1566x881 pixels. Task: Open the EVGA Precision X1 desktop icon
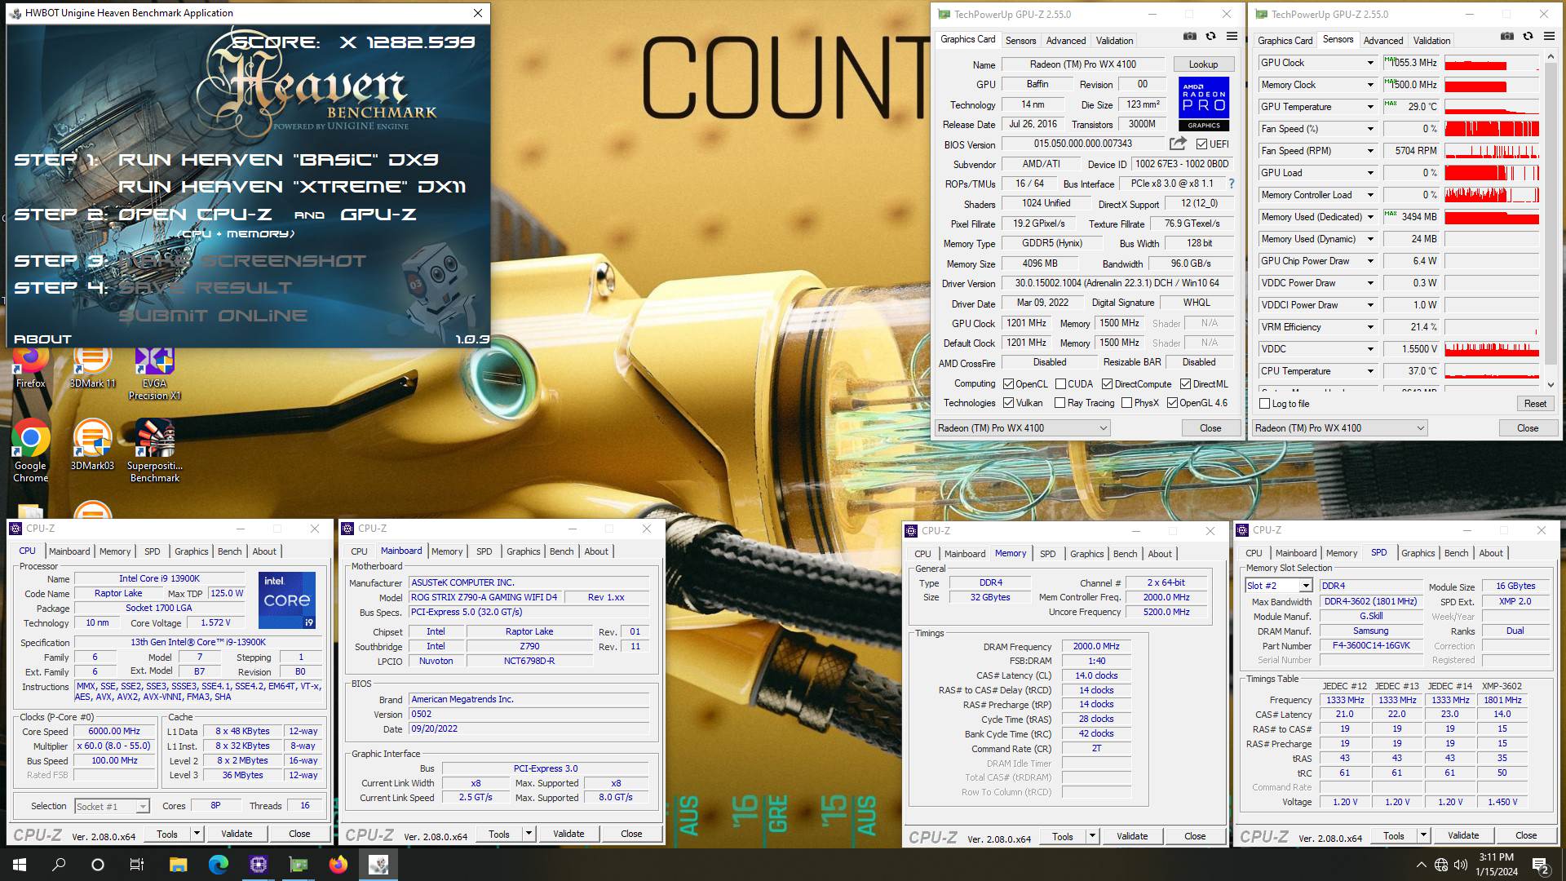[x=155, y=374]
